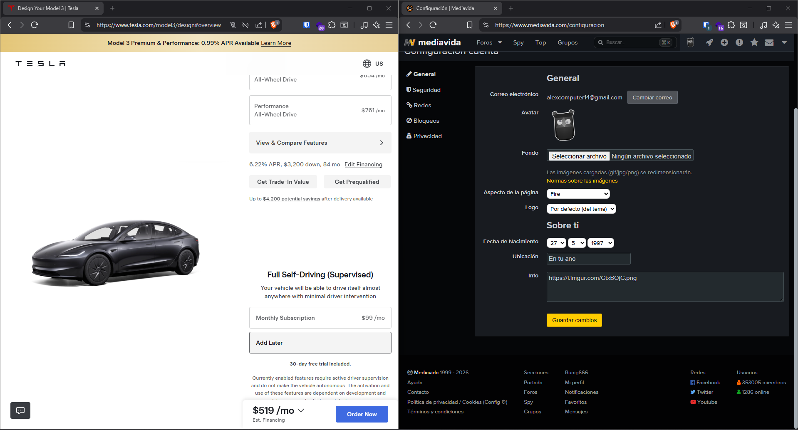Screen dimensions: 798x430
Task: Open birth year dropdown showing 1997
Action: [x=601, y=243]
